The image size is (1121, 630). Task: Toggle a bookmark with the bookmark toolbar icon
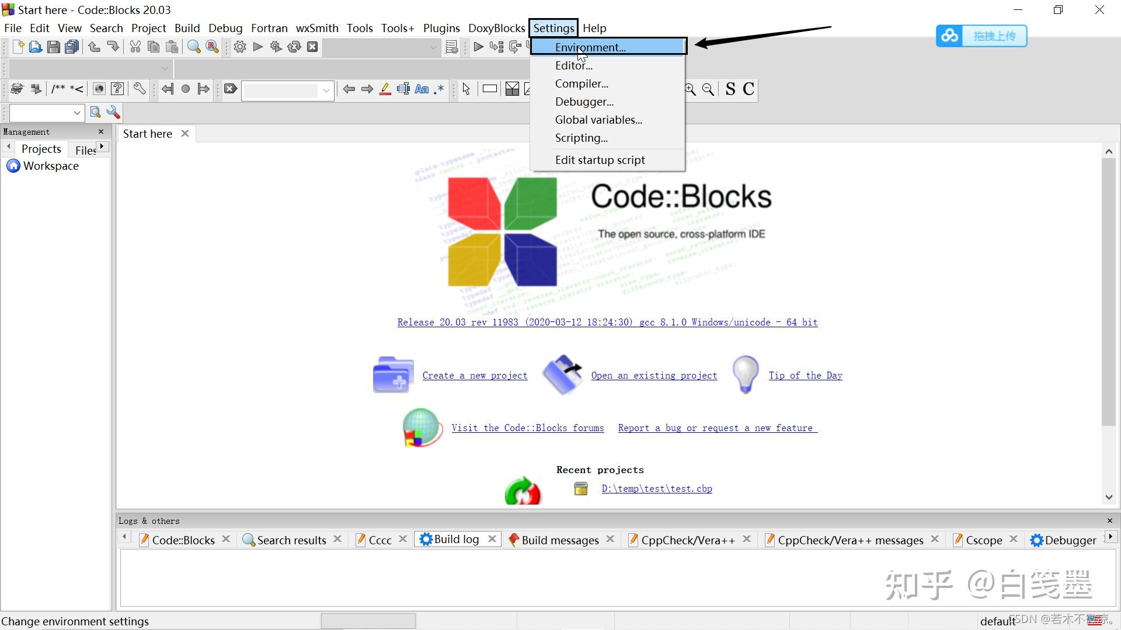tap(186, 89)
